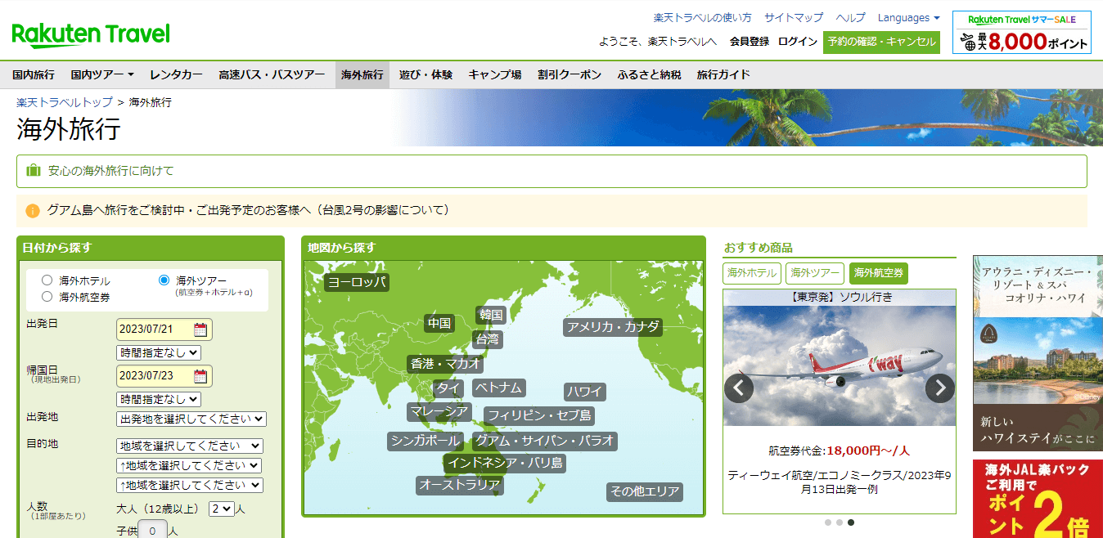Open the レンタカー menu item
Image resolution: width=1103 pixels, height=538 pixels.
coord(176,74)
